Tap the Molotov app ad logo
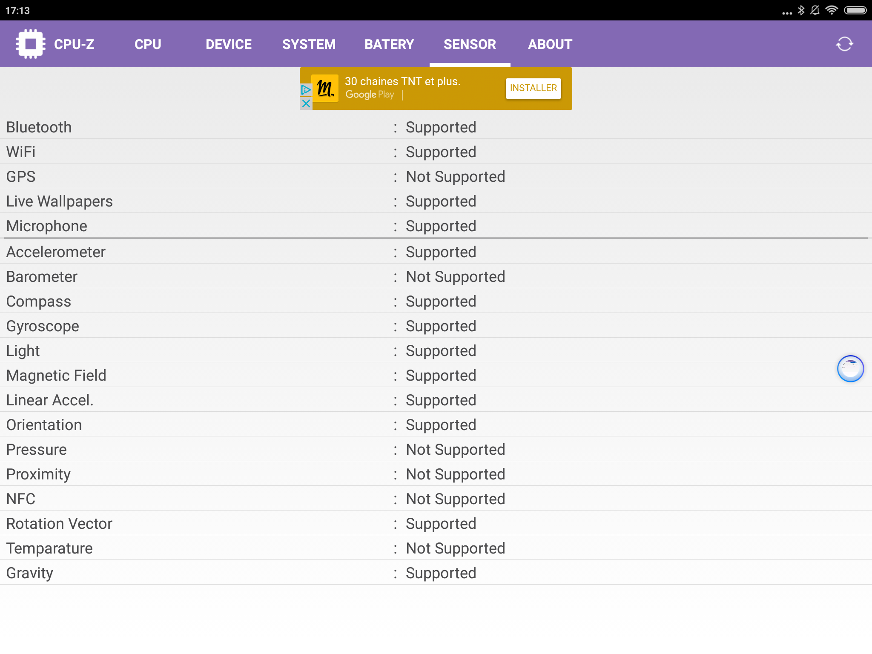The image size is (872, 654). point(325,88)
